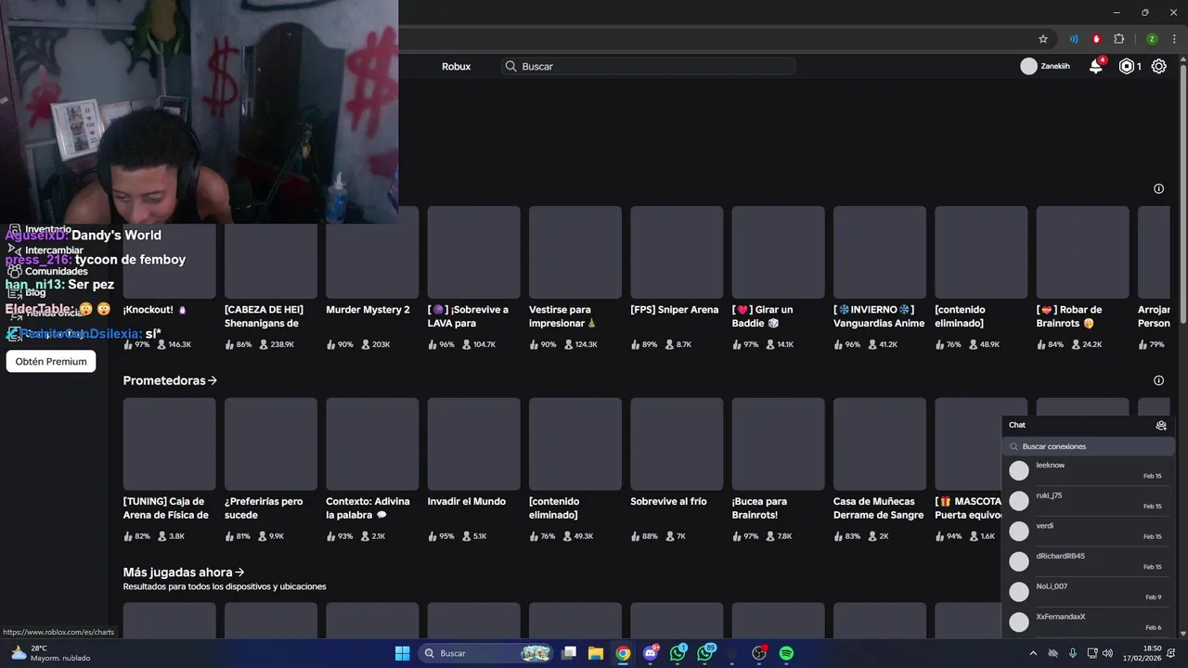
Task: Click the [TUNING] Caja de Arena de Física title
Action: coord(166,507)
